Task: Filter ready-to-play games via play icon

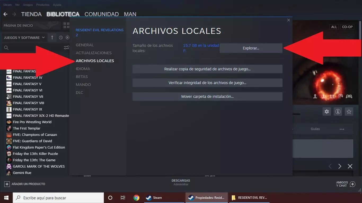Action: click(x=68, y=38)
